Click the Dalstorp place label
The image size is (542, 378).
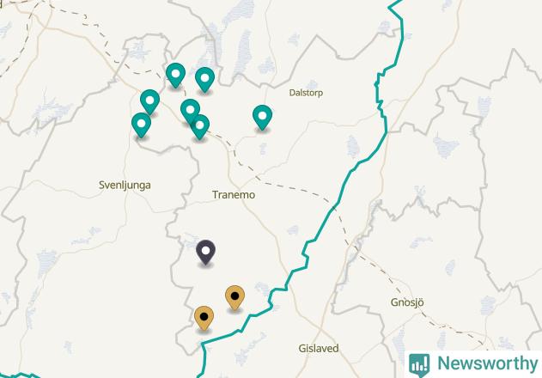(306, 93)
